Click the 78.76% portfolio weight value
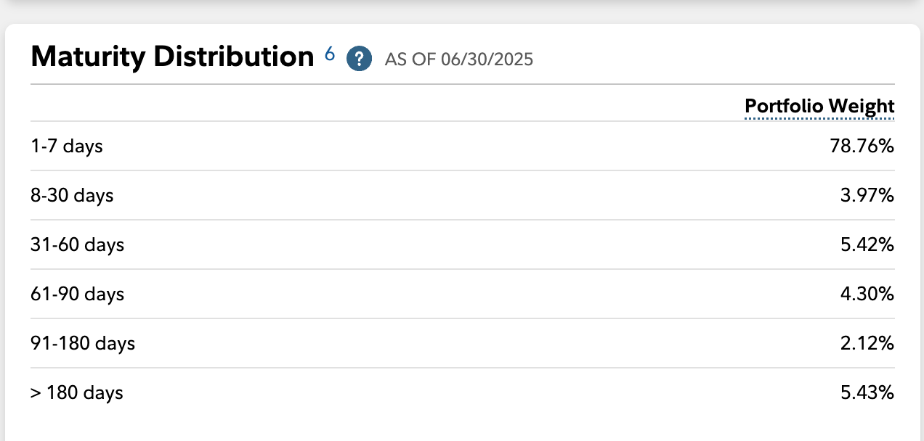The height and width of the screenshot is (441, 924). click(x=862, y=147)
